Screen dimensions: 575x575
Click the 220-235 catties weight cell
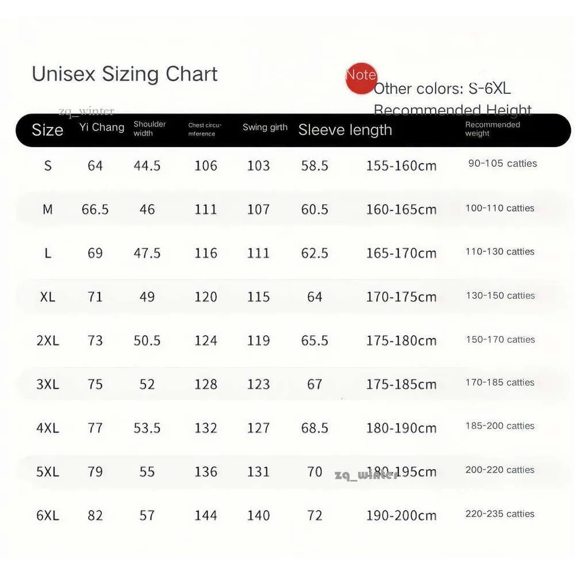coord(500,513)
